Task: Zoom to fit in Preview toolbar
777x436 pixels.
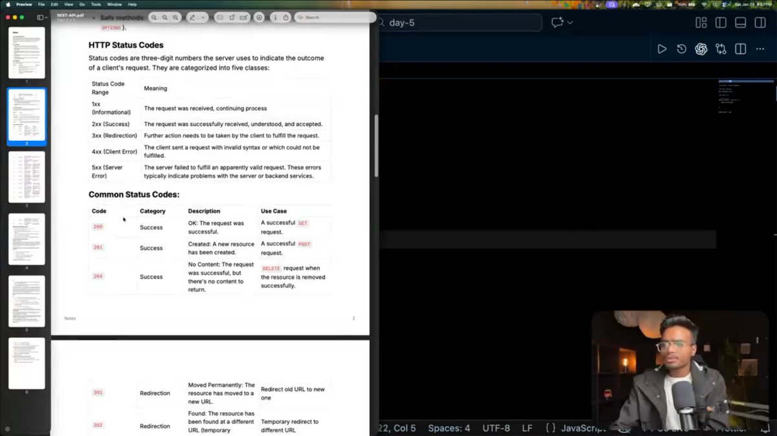Action: pos(164,17)
